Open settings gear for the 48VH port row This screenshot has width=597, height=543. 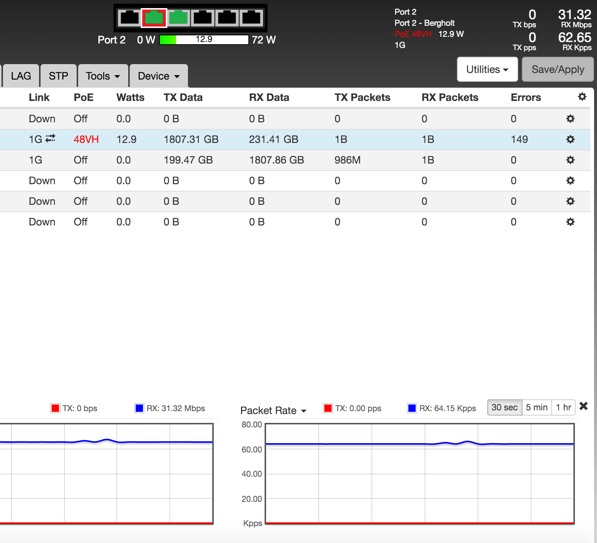click(570, 139)
